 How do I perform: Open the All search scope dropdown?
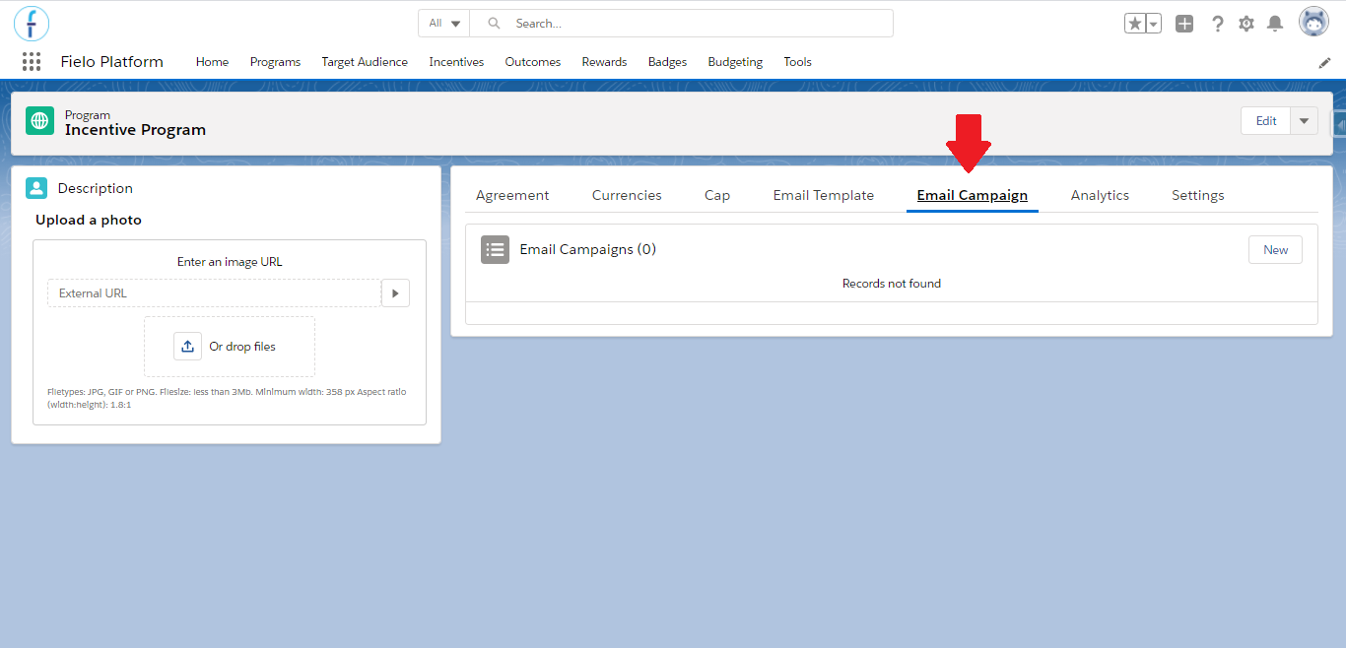coord(443,23)
